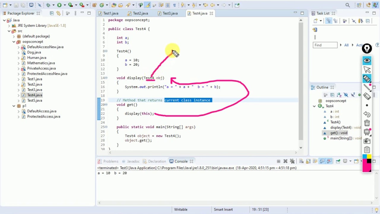The width and height of the screenshot is (380, 214).
Task: Click the Find field in the Task List
Action: coord(325,45)
